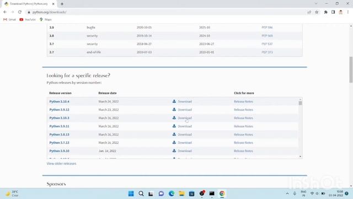The image size is (353, 199).
Task: Open Python 3.7.13 release link
Action: point(59,143)
